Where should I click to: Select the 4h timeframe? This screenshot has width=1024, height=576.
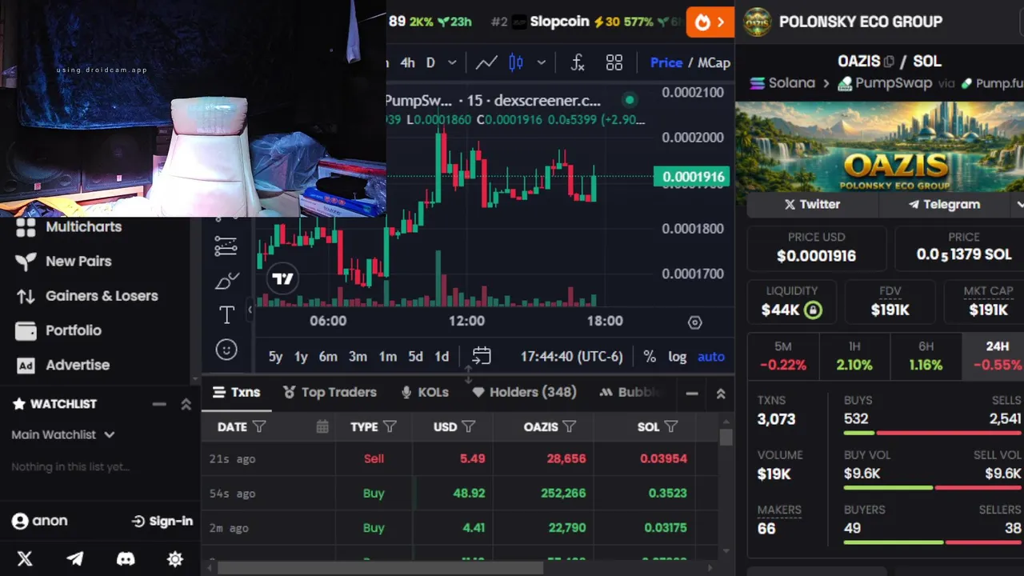(x=408, y=62)
